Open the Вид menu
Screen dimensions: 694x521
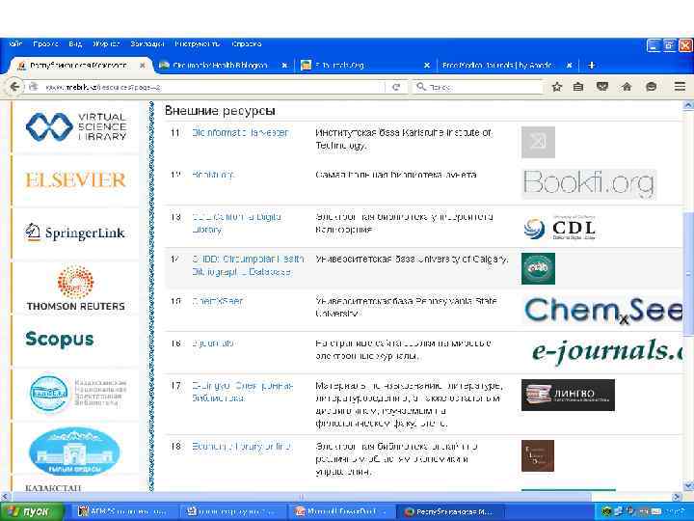76,43
